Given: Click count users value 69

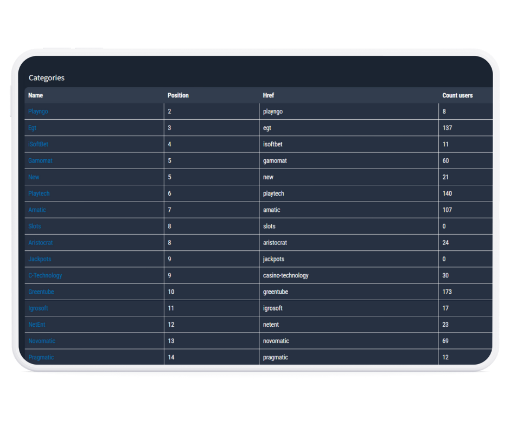Looking at the screenshot, I should [445, 341].
